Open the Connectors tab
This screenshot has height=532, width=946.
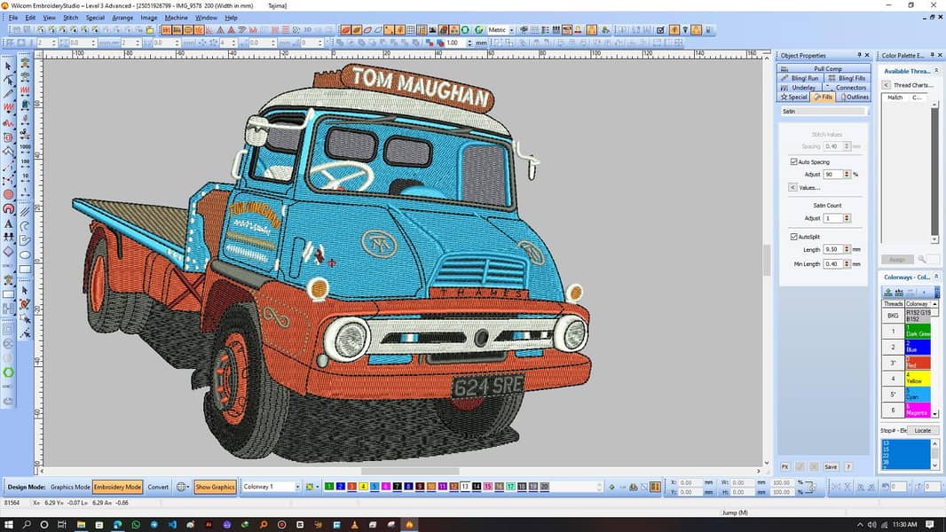847,88
